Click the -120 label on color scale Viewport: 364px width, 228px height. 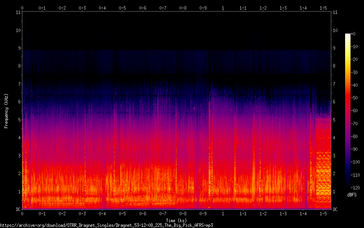click(355, 187)
